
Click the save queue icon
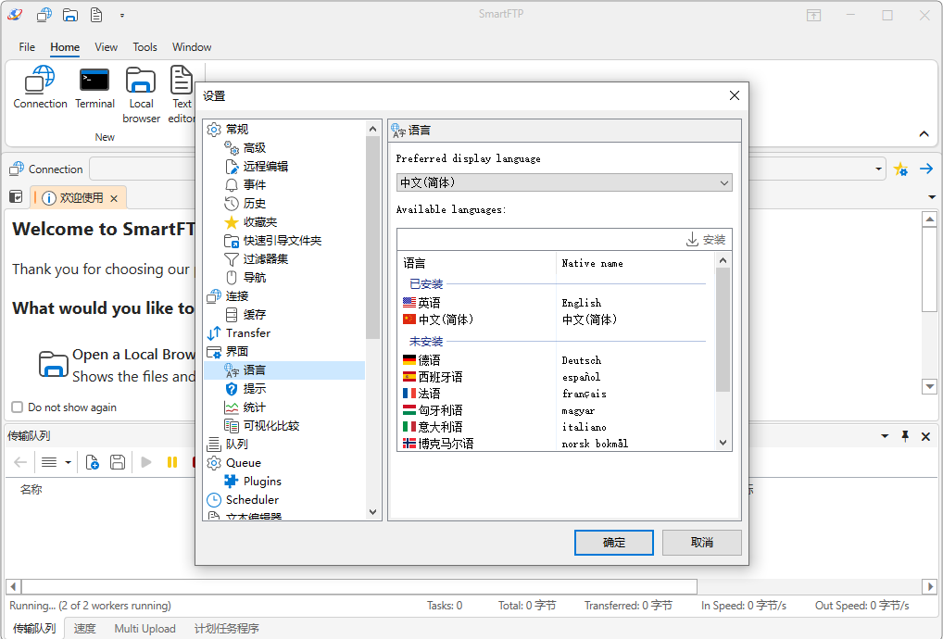118,462
